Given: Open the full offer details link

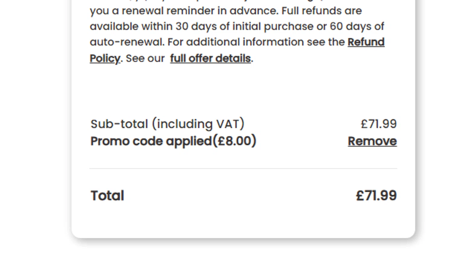Looking at the screenshot, I should [210, 59].
